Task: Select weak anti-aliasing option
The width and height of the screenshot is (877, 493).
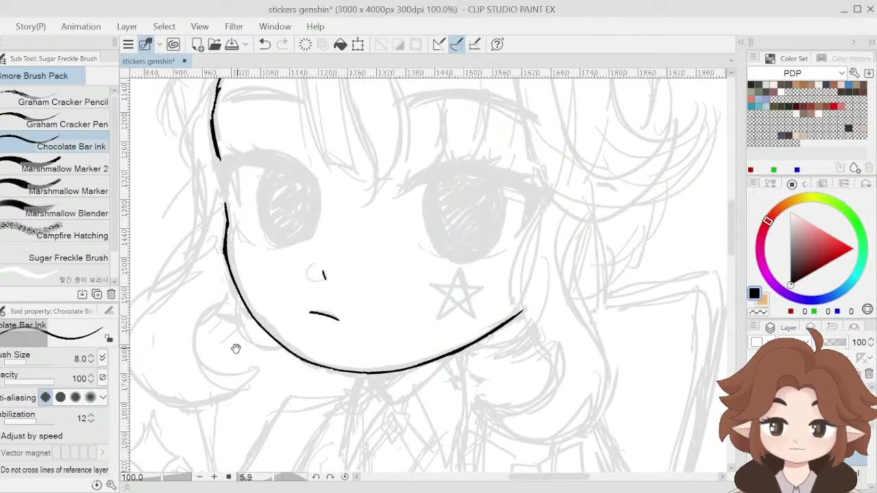Action: (60, 397)
